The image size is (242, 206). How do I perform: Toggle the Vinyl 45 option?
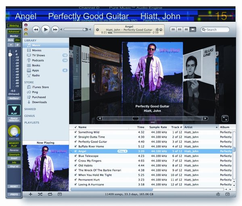(14, 166)
